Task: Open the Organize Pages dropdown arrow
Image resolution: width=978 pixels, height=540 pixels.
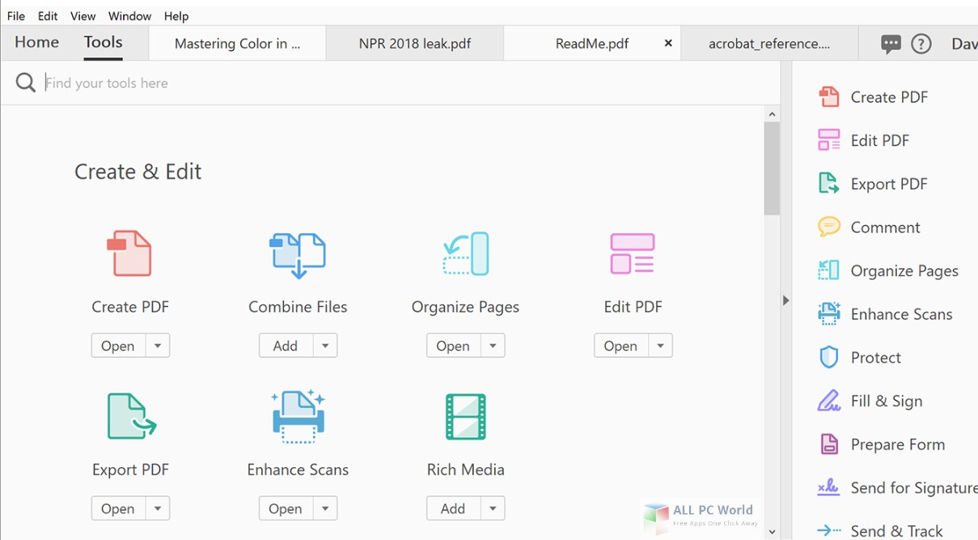Action: click(494, 346)
